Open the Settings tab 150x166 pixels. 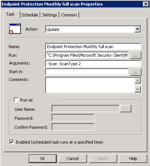pos(50,15)
